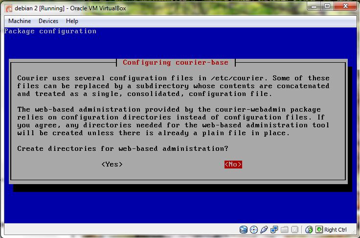360x238 pixels.
Task: Click the 'Configuring courier-base' dialog title
Action: point(176,63)
